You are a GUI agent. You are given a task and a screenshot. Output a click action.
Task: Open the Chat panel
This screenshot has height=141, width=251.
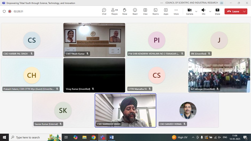(x=104, y=11)
